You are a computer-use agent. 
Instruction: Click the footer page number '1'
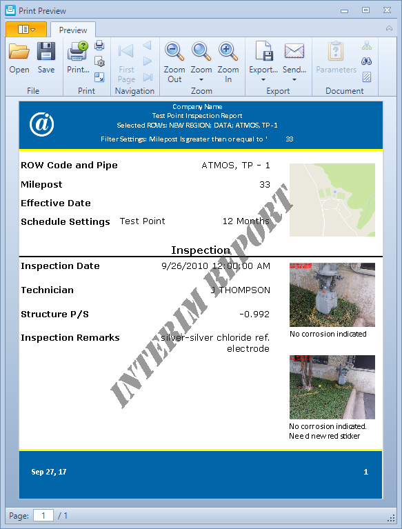pyautogui.click(x=365, y=472)
